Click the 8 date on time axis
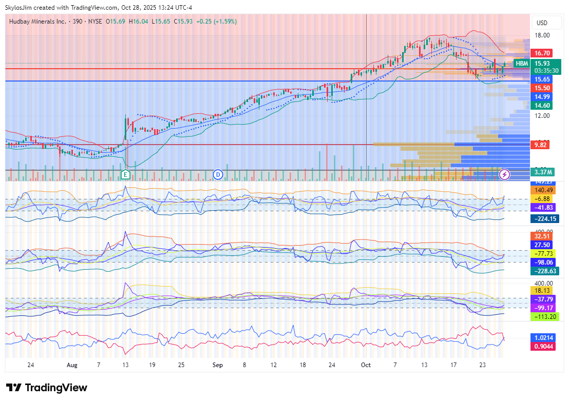The height and width of the screenshot is (403, 569). pos(244,365)
